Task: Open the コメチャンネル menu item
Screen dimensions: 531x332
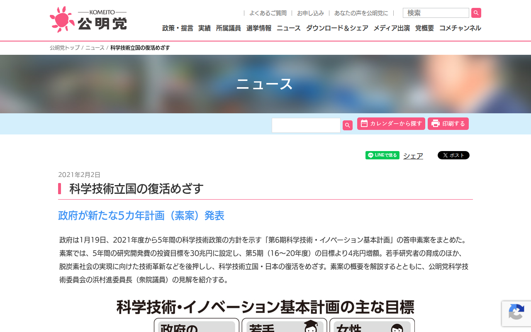Action: [460, 28]
